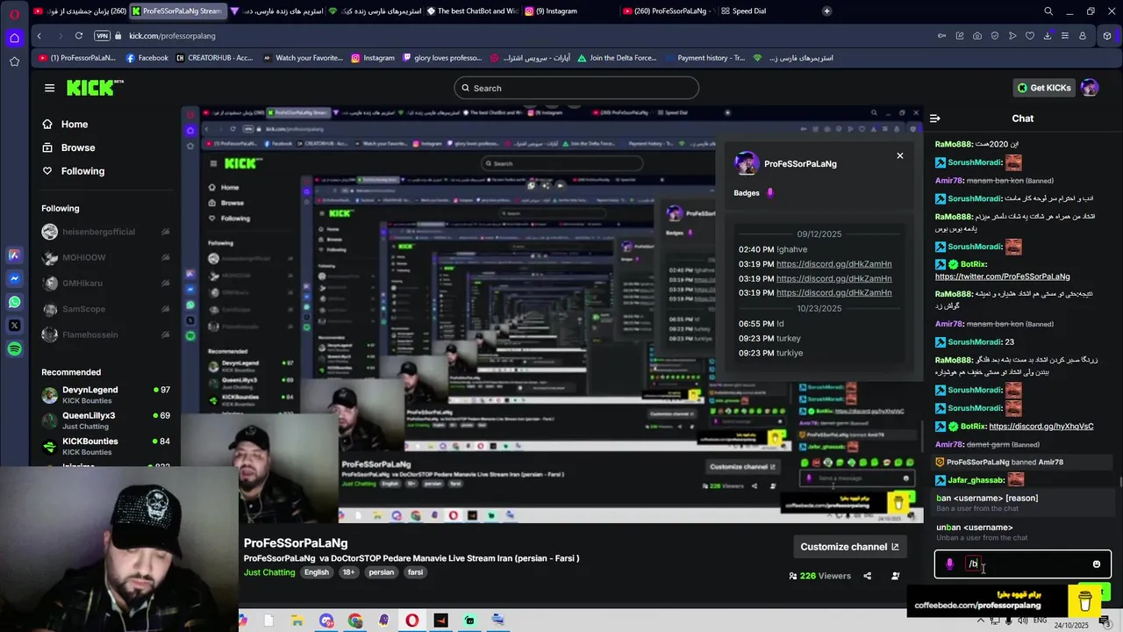
Task: Open the Kick hamburger menu
Action: point(49,88)
